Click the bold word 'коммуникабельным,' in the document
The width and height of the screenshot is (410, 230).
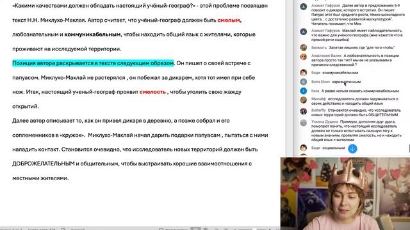click(x=93, y=34)
